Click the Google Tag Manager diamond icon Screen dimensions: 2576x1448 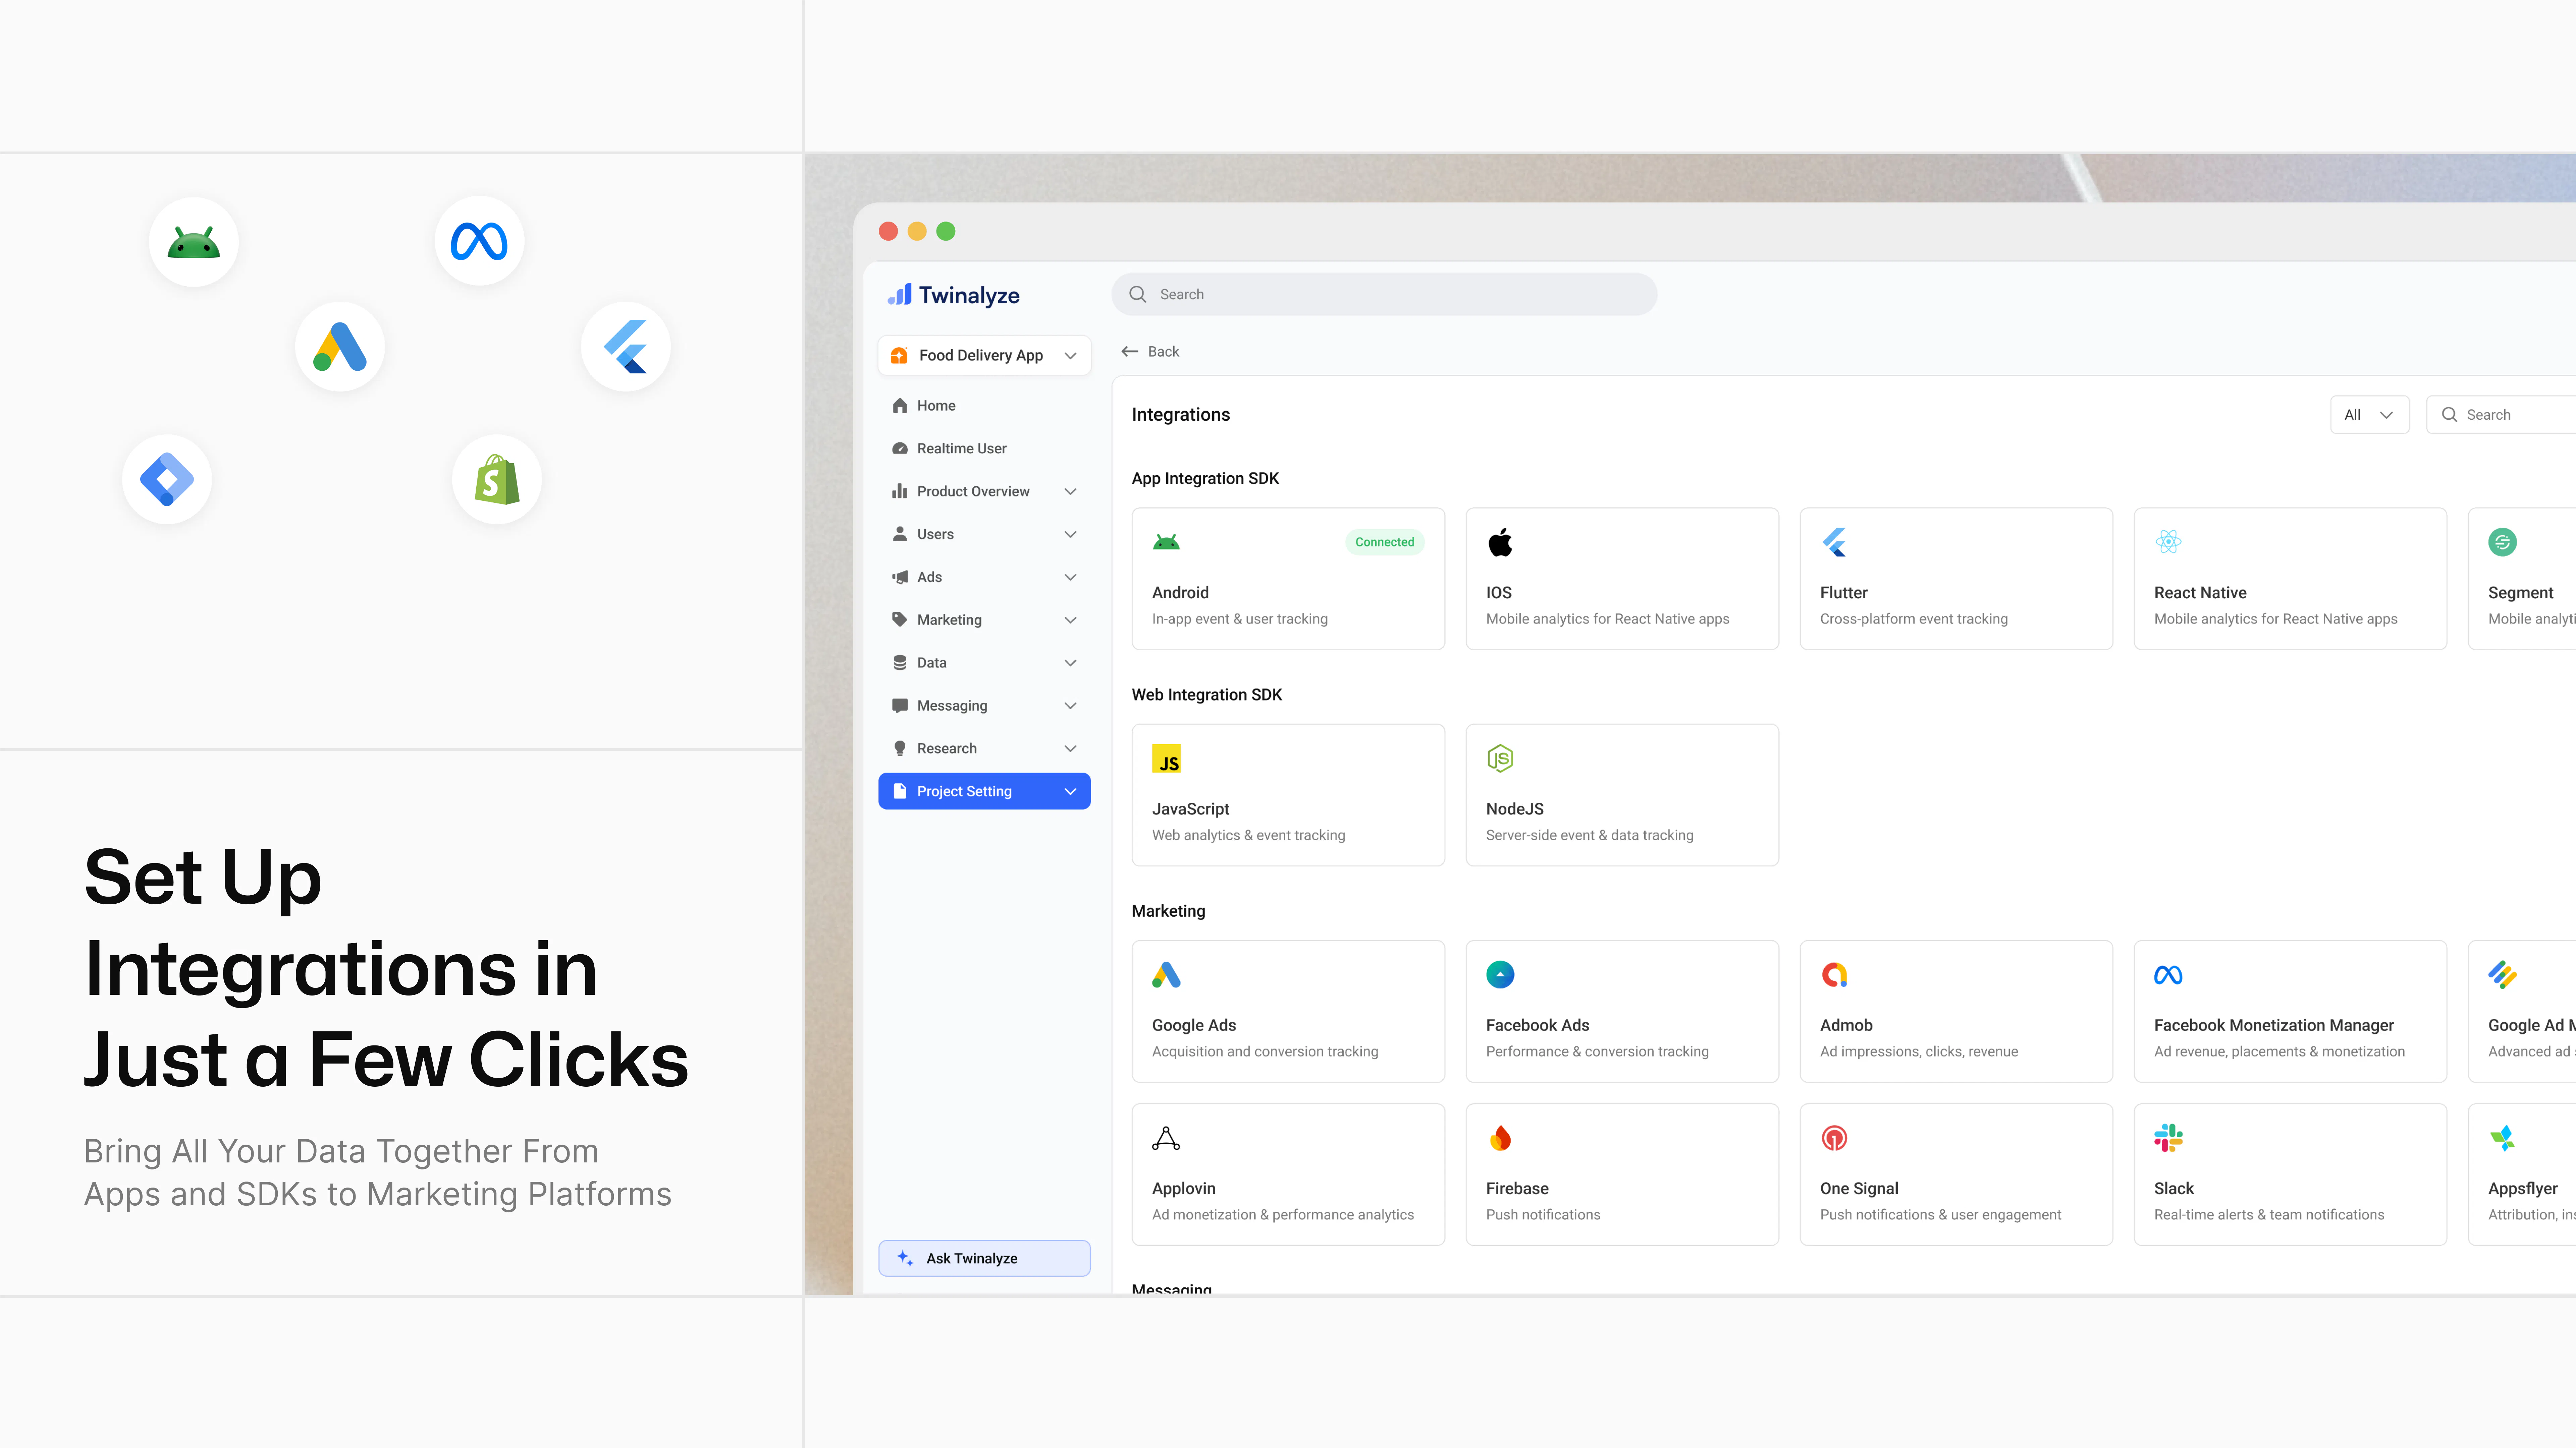coord(167,480)
